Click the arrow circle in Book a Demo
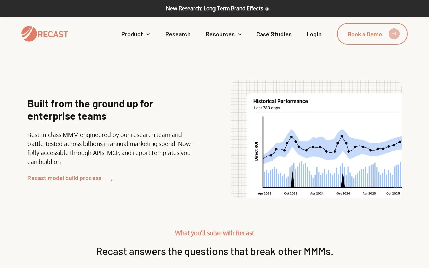The image size is (429, 268). (x=394, y=34)
